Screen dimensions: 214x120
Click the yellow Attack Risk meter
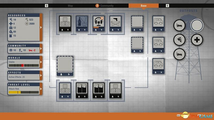point(24,92)
